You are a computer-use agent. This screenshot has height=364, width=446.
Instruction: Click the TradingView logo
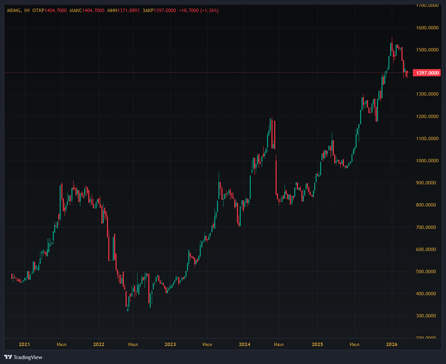[23, 357]
